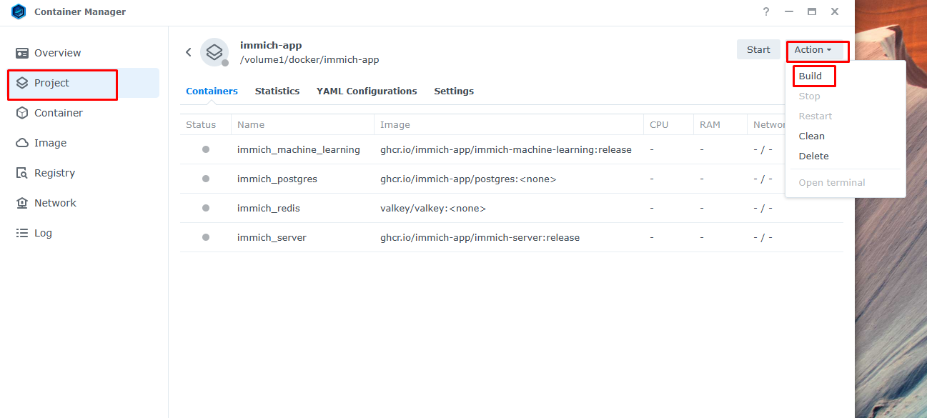The width and height of the screenshot is (927, 418).
Task: Switch to the Statistics tab
Action: (x=277, y=91)
